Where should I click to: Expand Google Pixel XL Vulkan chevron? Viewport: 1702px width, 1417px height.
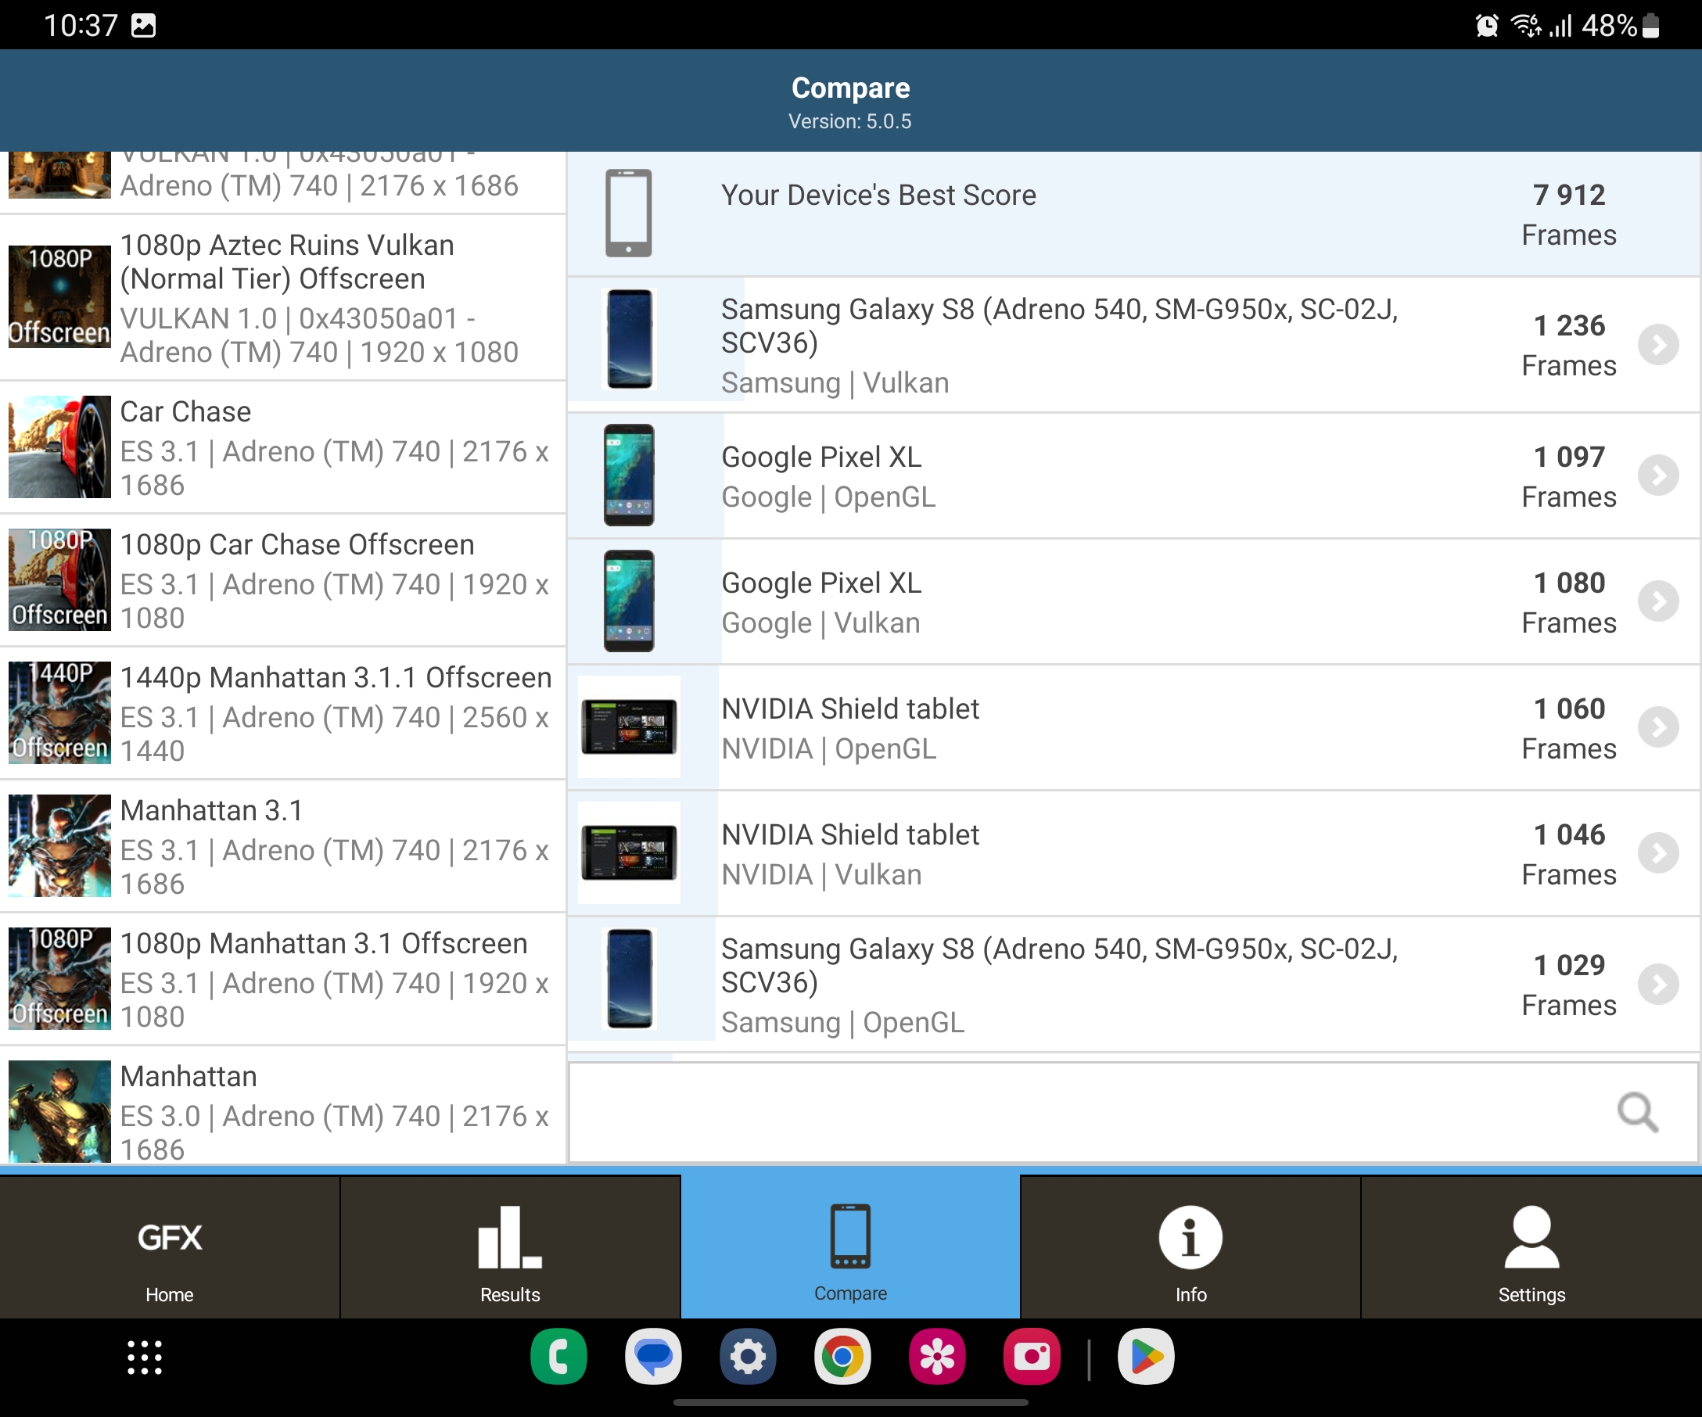(x=1657, y=602)
